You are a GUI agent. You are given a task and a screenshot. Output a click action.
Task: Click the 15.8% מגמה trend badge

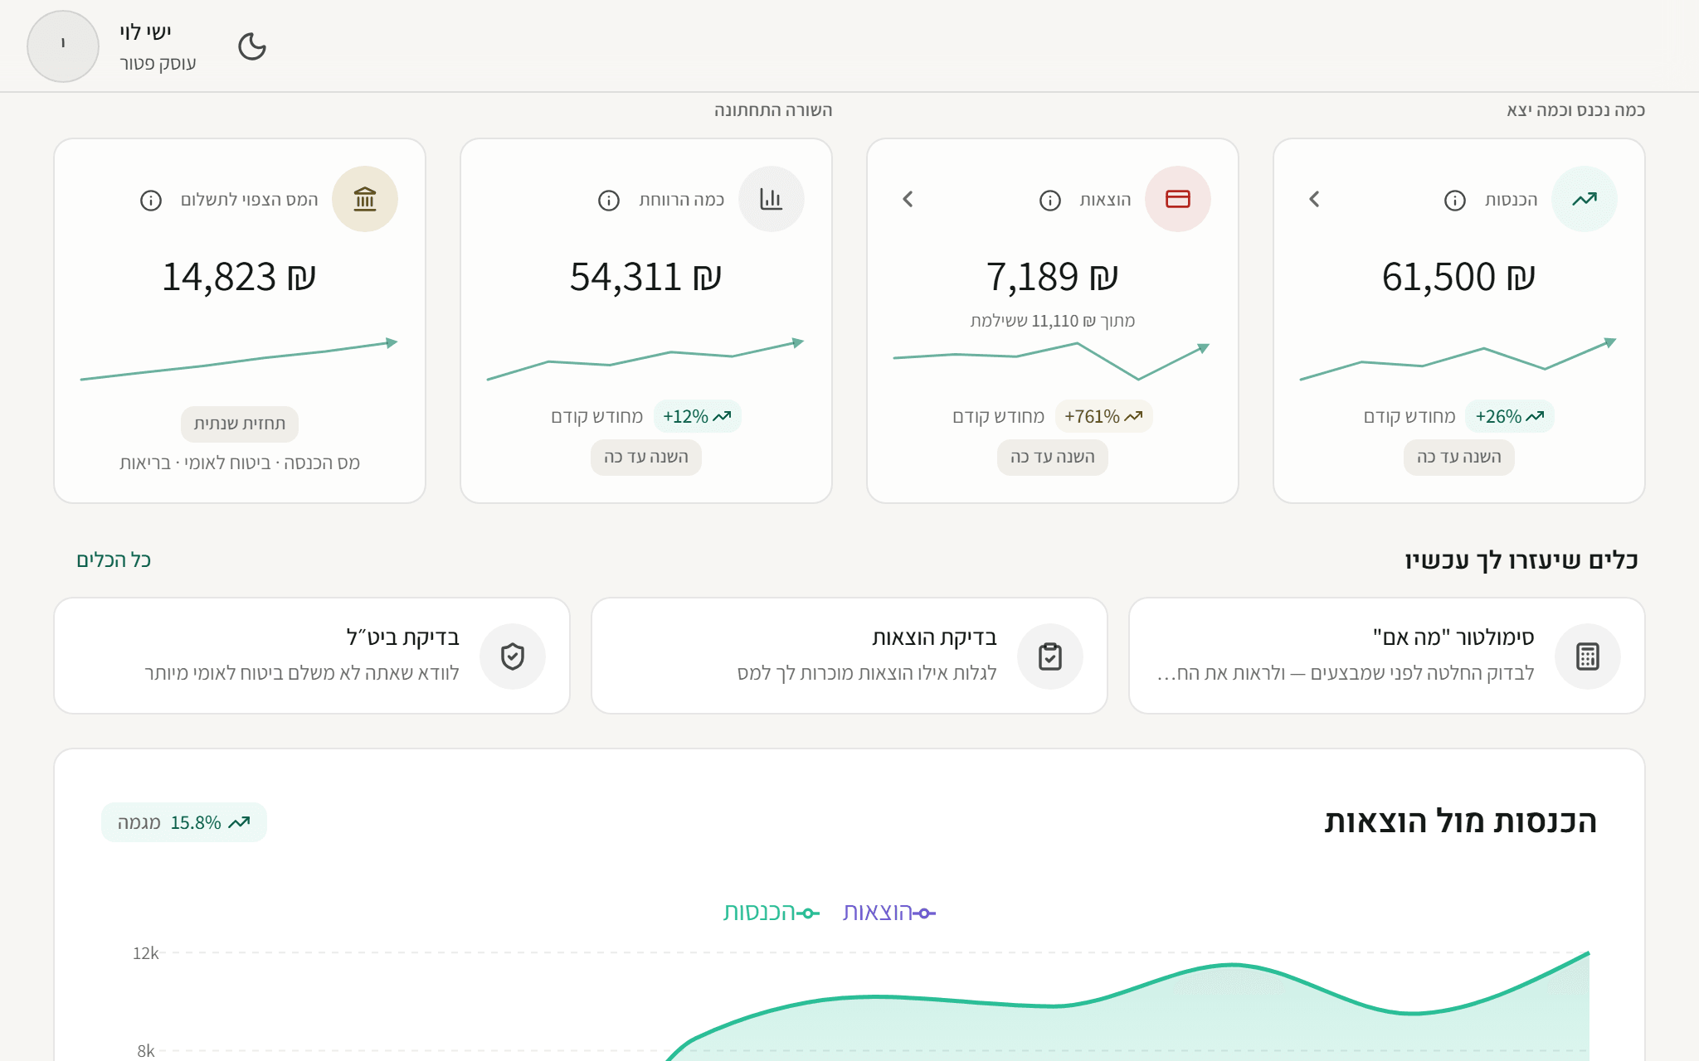tap(184, 822)
